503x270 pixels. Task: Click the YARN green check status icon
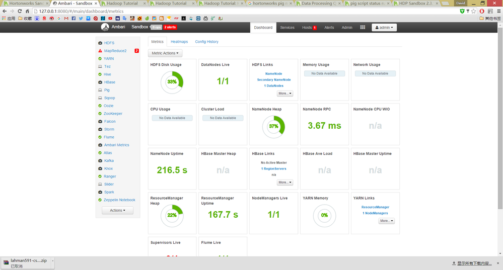point(100,59)
